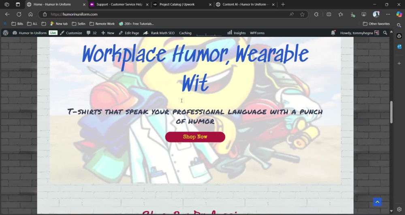Open a new browser tab
This screenshot has height=215, width=405.
283,4
